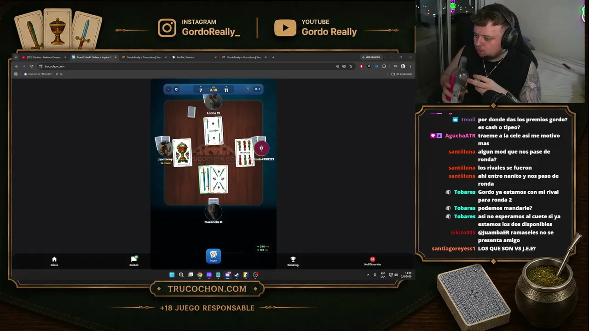Image resolution: width=589 pixels, height=331 pixels.
Task: Open the apps grid in bookmarks bar
Action: pos(16,74)
